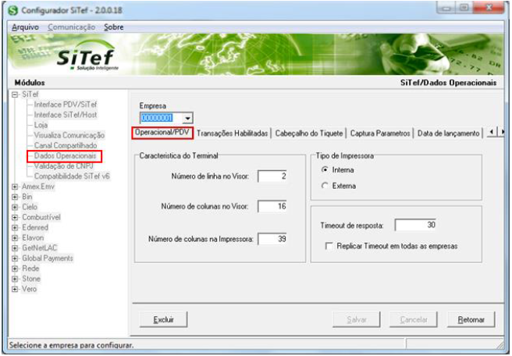Image resolution: width=512 pixels, height=356 pixels.
Task: Open the Comunicação menu
Action: 72,27
